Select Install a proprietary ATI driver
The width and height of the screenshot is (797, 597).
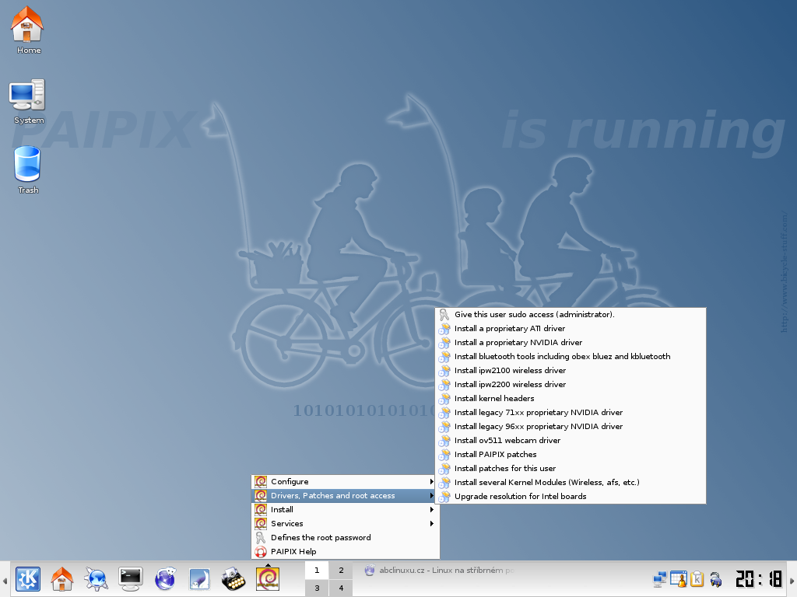[571, 329]
